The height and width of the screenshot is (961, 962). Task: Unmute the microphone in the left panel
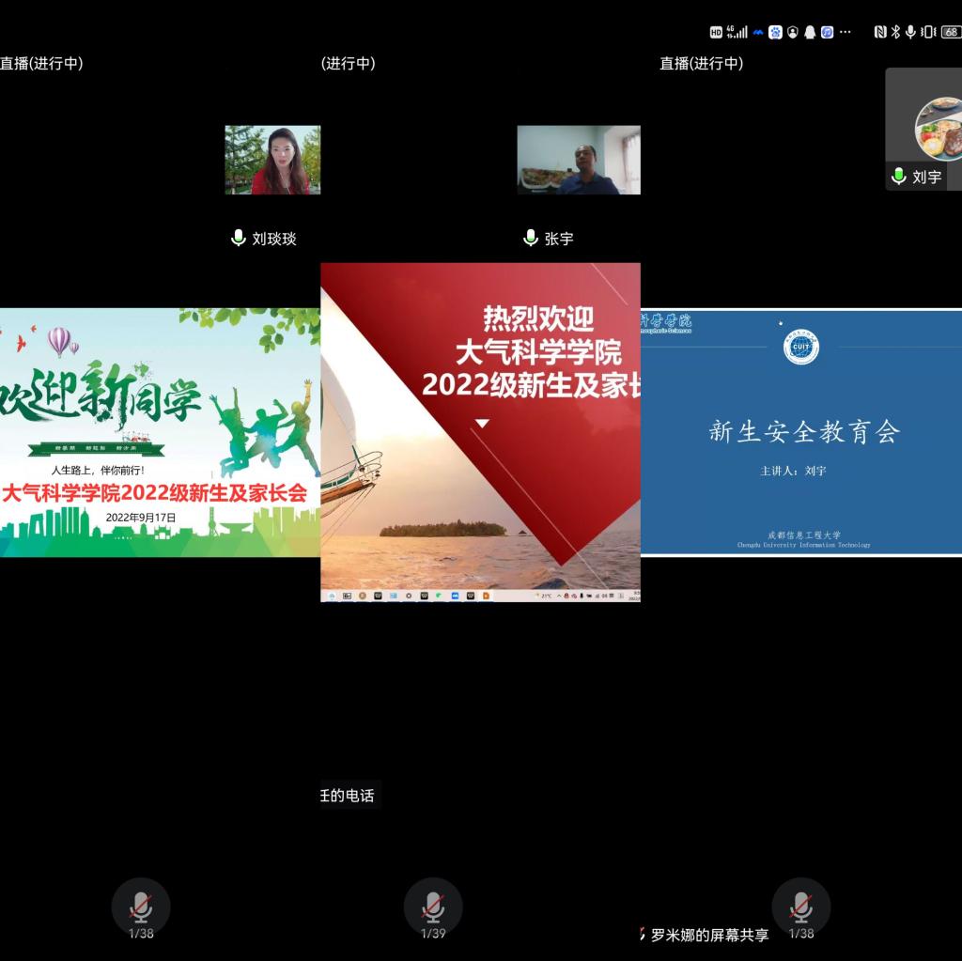[x=141, y=907]
